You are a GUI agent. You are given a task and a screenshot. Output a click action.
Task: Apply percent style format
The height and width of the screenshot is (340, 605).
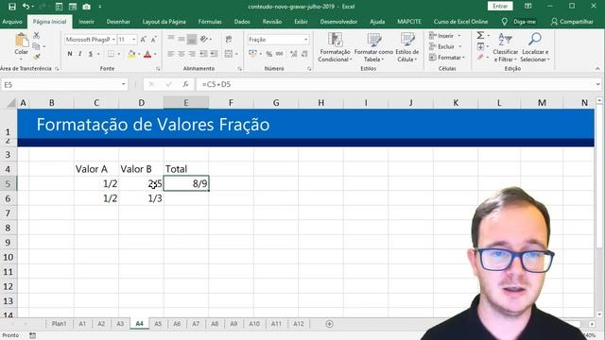268,54
